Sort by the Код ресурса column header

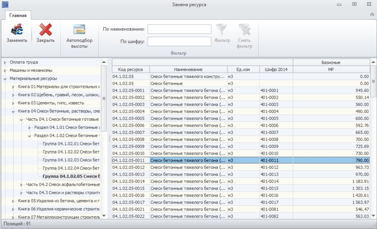tap(131, 69)
